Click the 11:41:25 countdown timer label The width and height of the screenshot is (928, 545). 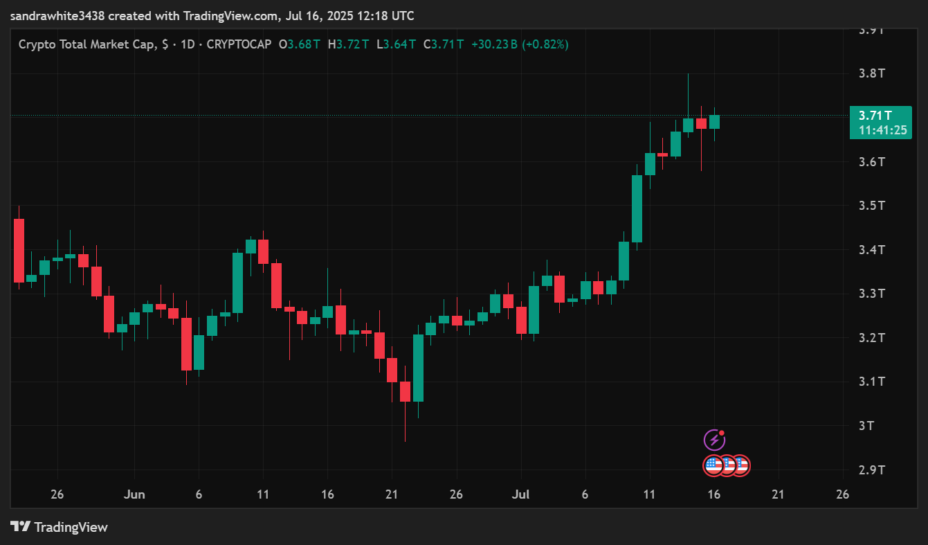point(882,130)
